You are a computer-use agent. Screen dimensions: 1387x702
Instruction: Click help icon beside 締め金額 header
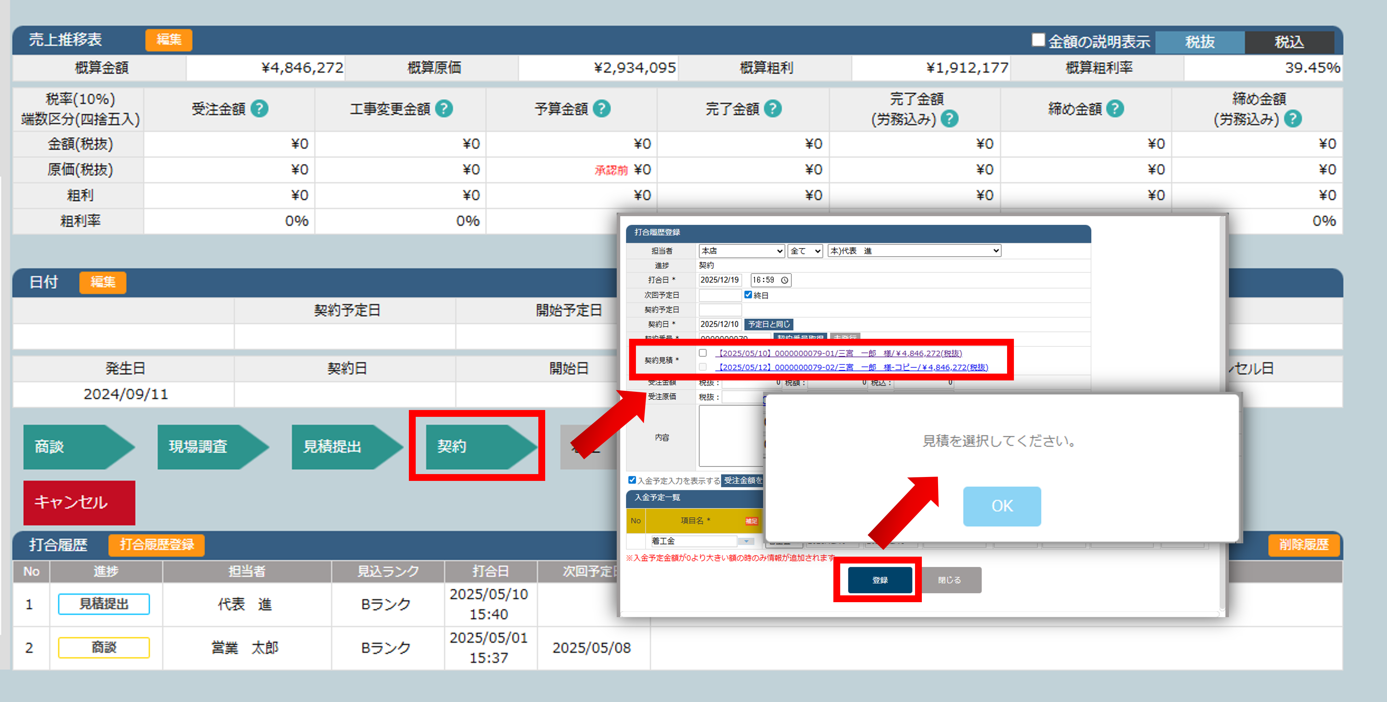coord(1115,109)
